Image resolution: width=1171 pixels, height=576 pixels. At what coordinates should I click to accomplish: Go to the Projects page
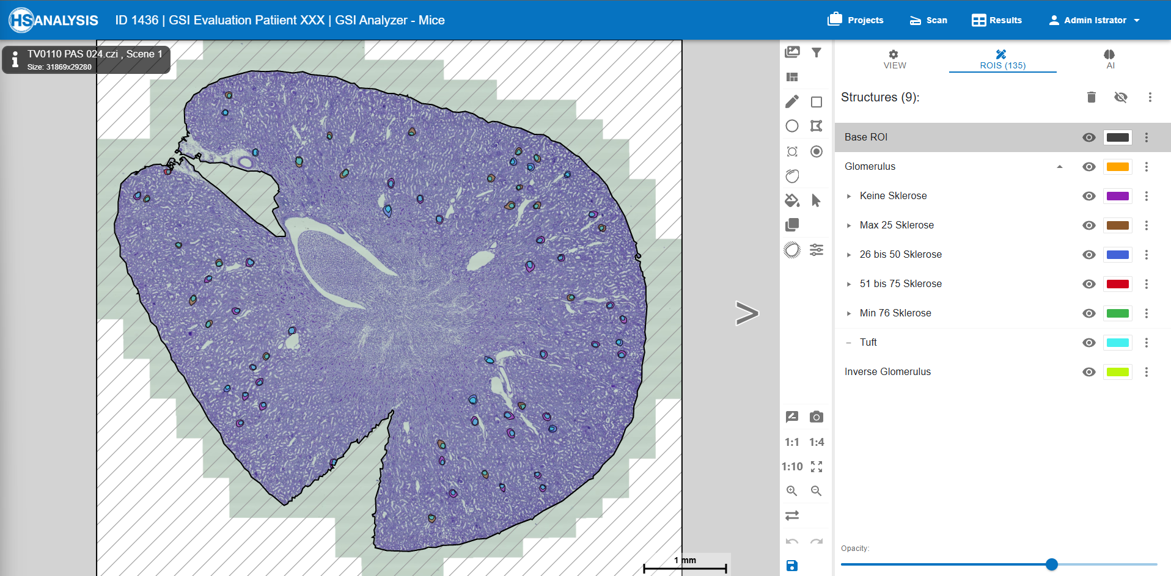click(856, 20)
